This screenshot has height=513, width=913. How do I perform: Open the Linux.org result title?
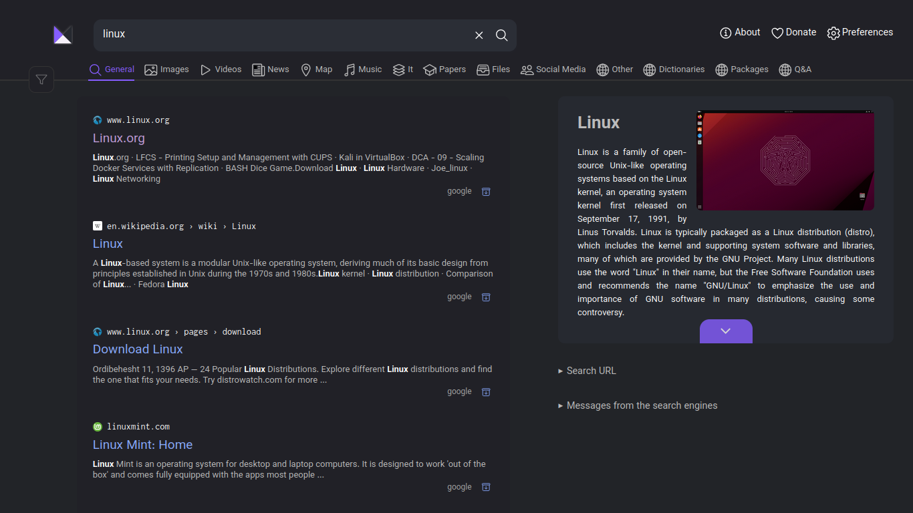119,138
